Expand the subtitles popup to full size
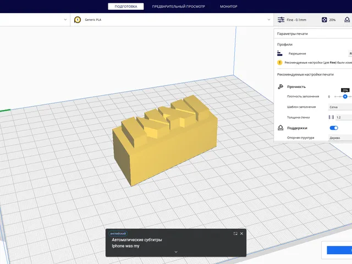352x264 pixels. [x=235, y=233]
